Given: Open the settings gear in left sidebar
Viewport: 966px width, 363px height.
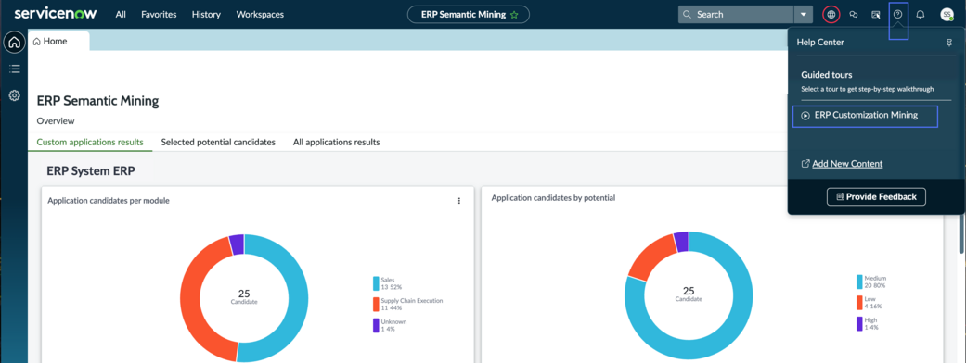Looking at the screenshot, I should pyautogui.click(x=14, y=95).
